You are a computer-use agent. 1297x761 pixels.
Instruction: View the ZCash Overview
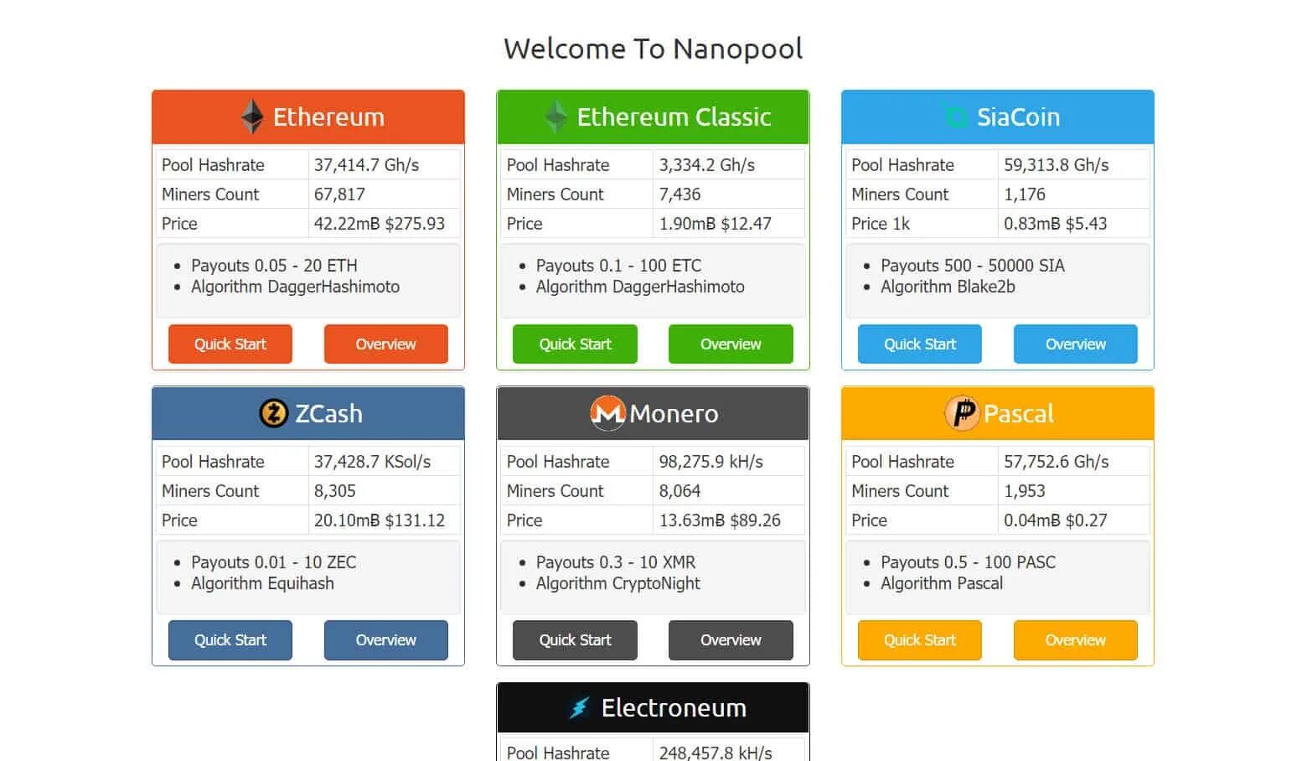385,640
